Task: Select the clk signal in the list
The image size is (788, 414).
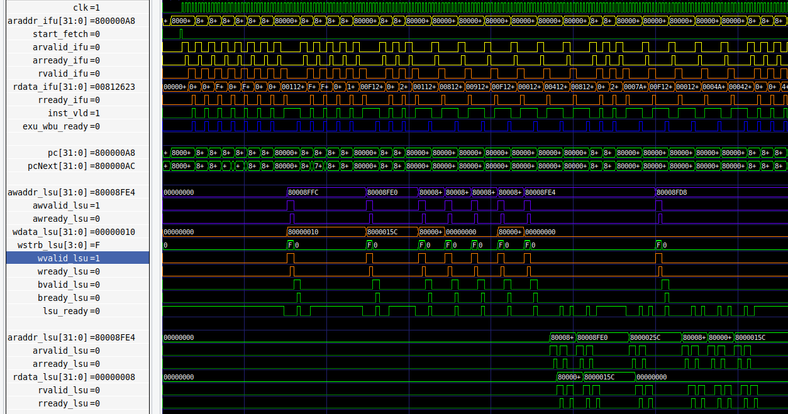Action: [77, 8]
